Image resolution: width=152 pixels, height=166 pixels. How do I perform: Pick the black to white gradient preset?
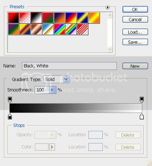[36, 18]
